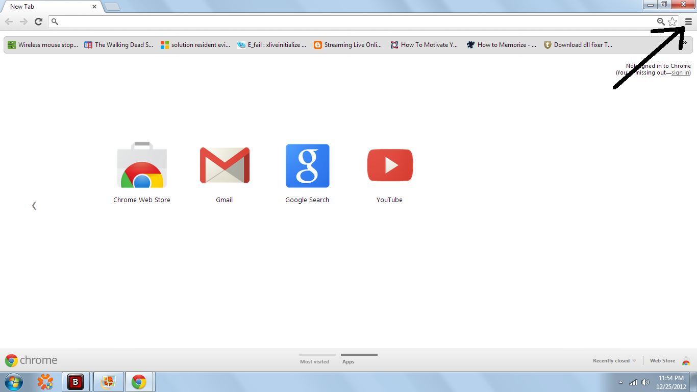This screenshot has width=697, height=392.
Task: Click the sign in link
Action: [680, 72]
